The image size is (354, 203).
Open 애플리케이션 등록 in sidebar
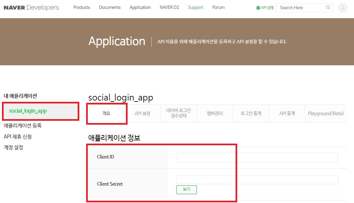tap(23, 126)
